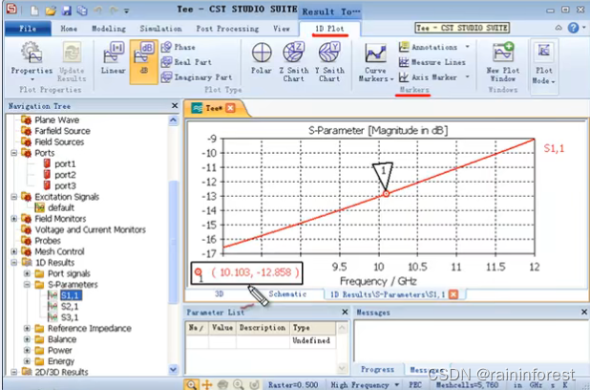Expand the Mesh Control node
This screenshot has height=390, width=590.
coord(14,251)
